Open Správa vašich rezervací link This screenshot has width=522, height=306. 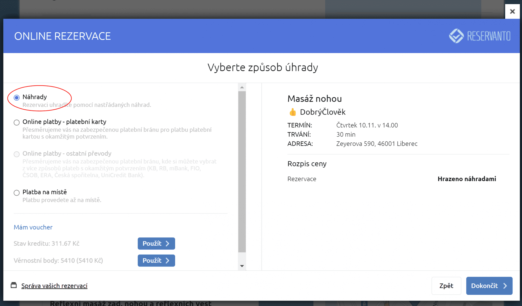(54, 286)
